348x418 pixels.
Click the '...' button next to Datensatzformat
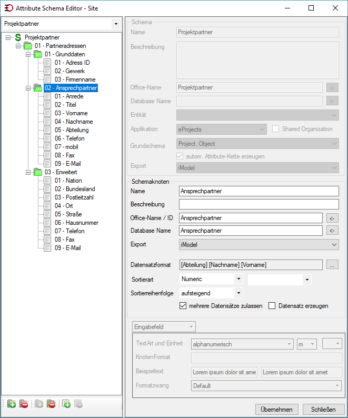click(332, 264)
